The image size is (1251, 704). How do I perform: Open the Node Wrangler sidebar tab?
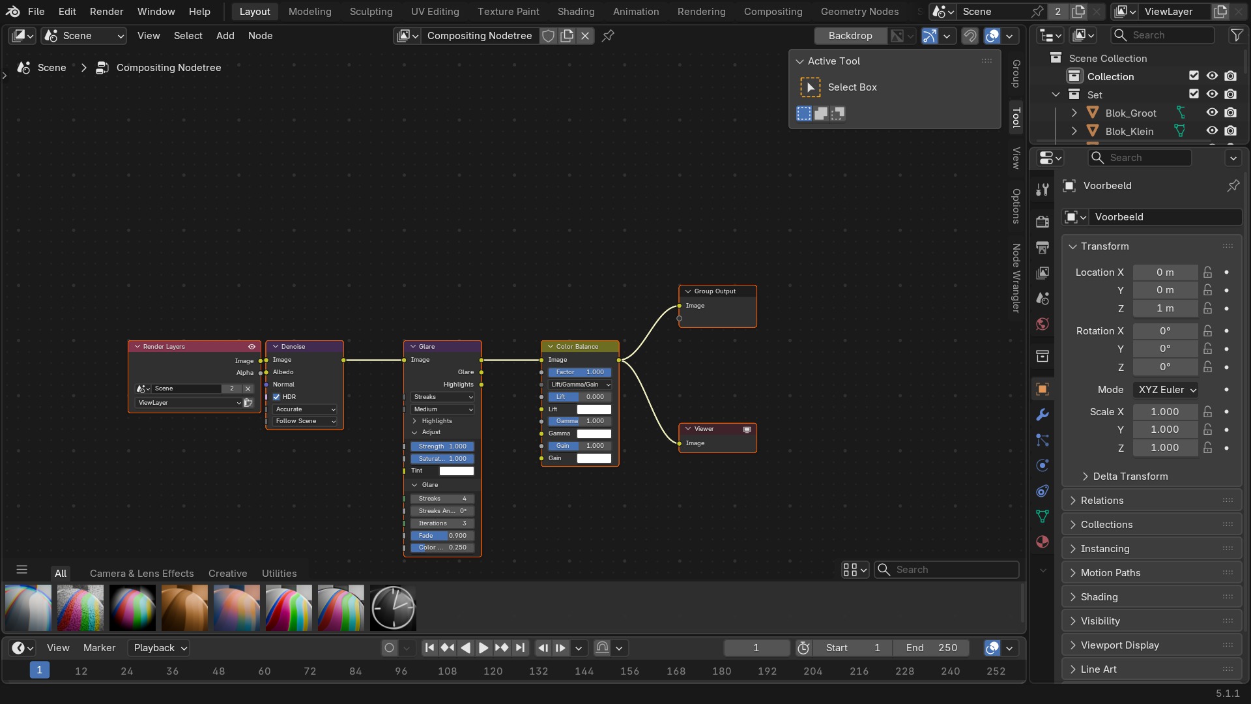1016,278
